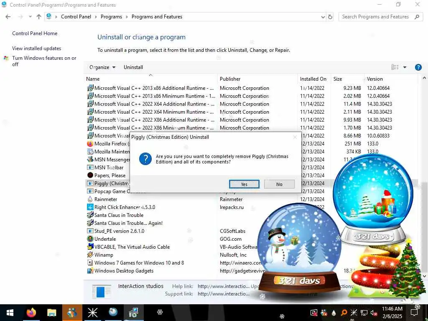
Task: Select the Mozilla Maintenance icon in list
Action: 90,151
